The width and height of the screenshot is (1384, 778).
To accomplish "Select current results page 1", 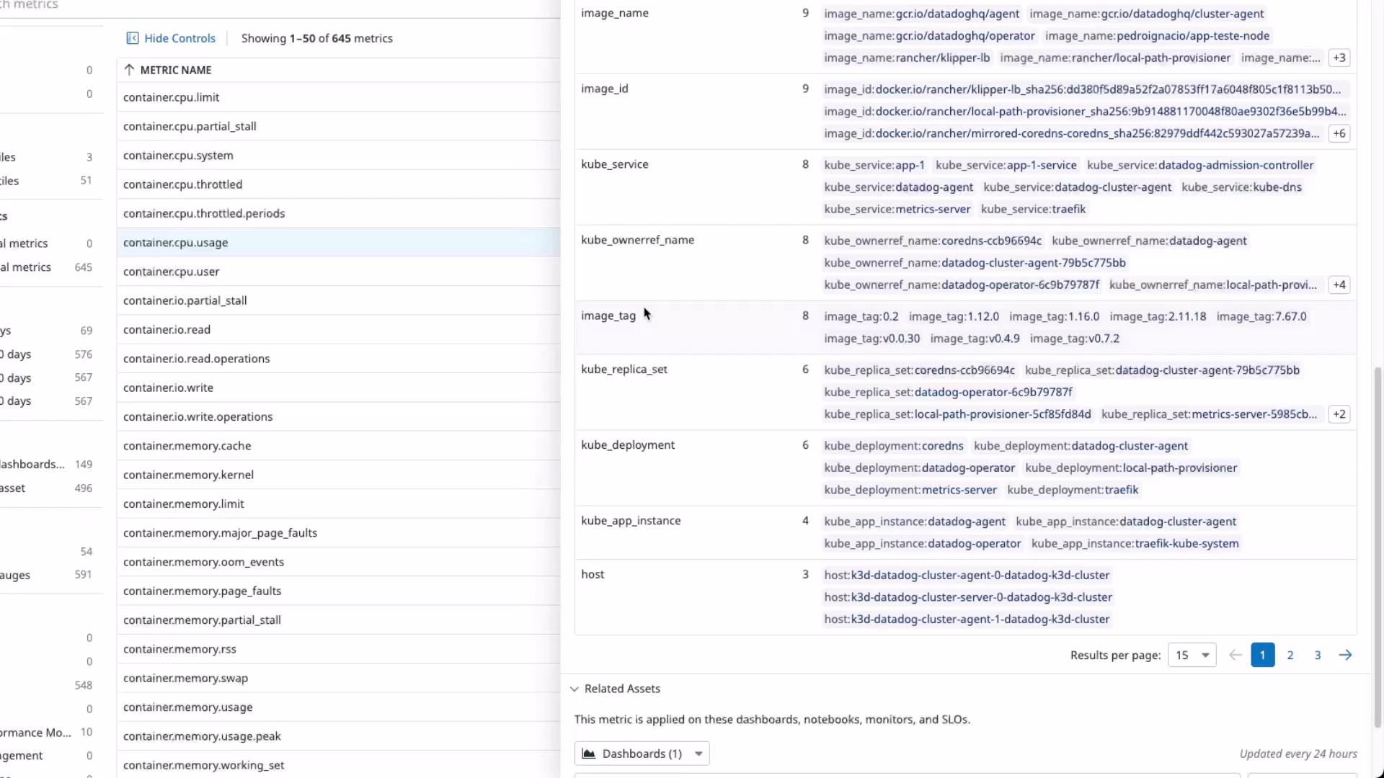I will 1262,655.
